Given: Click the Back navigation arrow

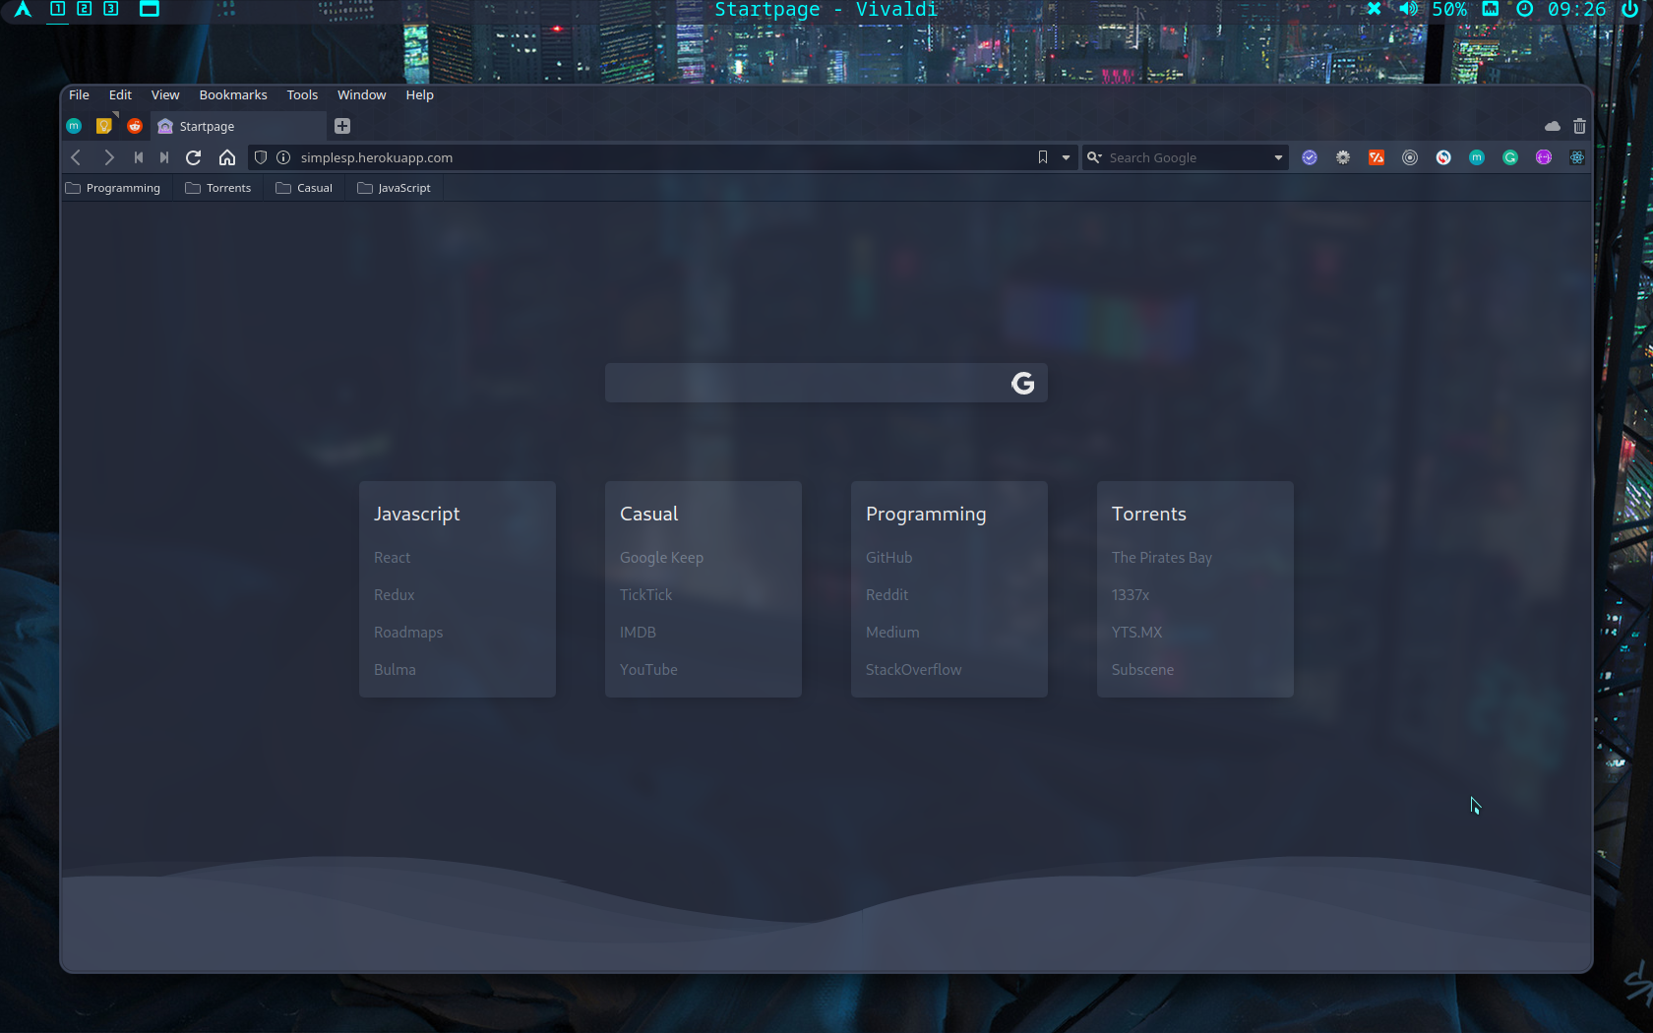Looking at the screenshot, I should pos(76,157).
